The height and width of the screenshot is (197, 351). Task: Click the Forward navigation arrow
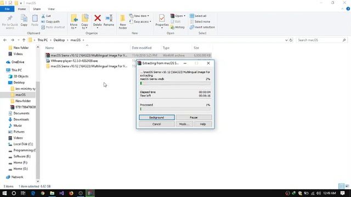(x=13, y=40)
